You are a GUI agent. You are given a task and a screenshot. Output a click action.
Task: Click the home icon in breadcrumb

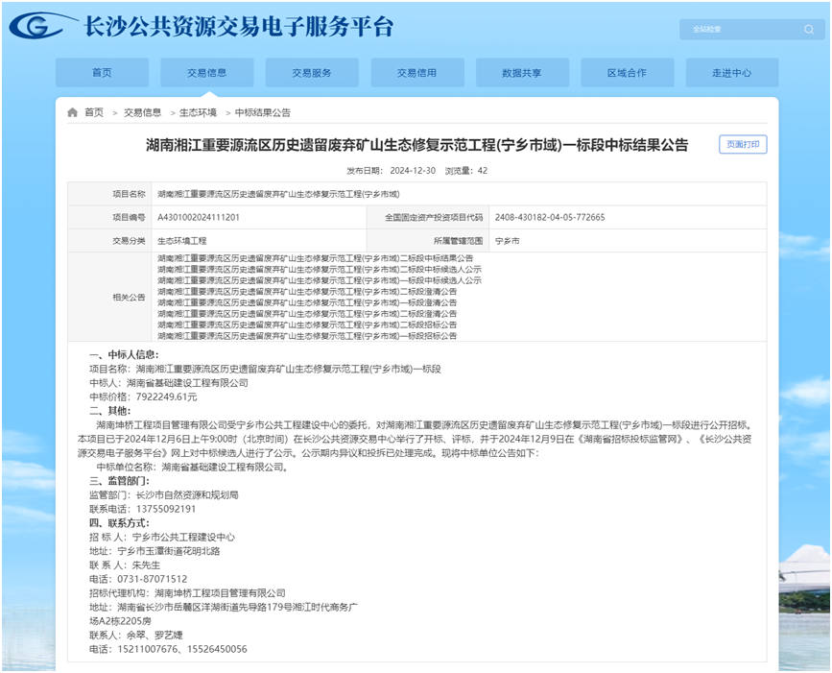[73, 112]
